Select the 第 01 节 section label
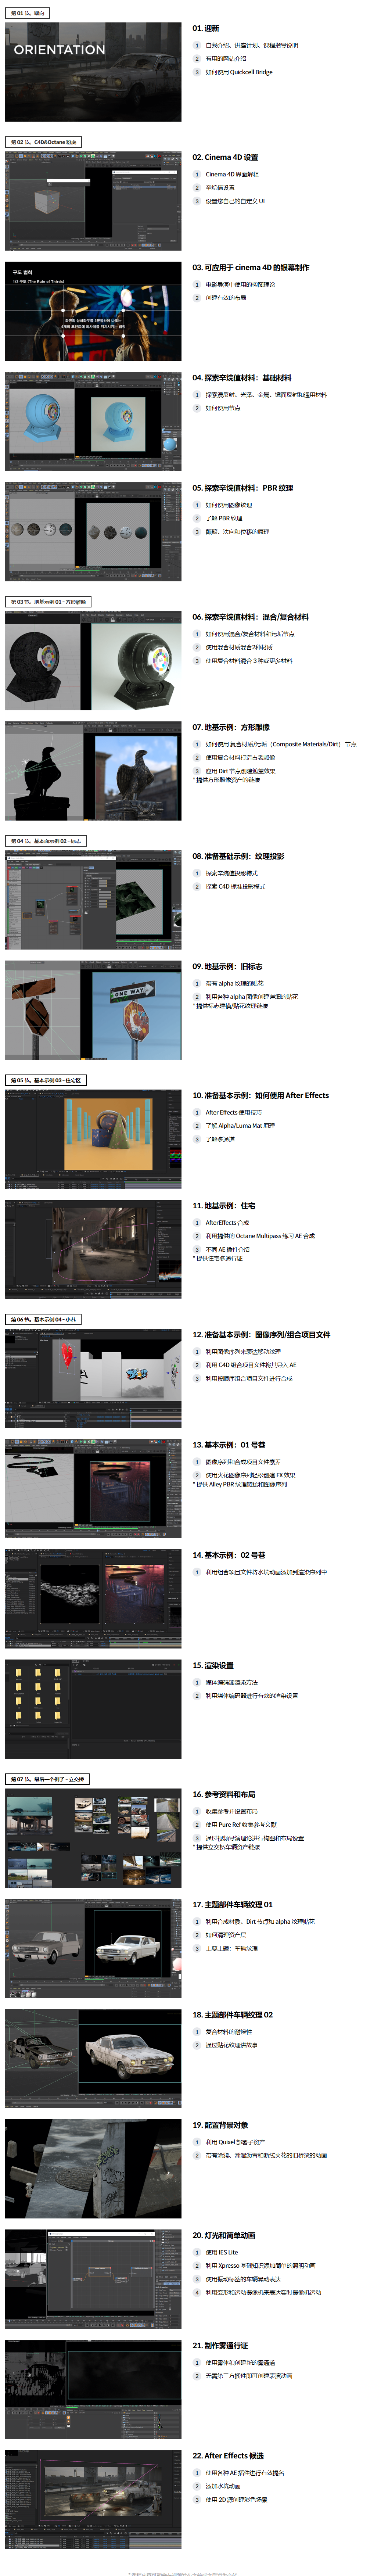This screenshot has height=2576, width=381. click(27, 13)
